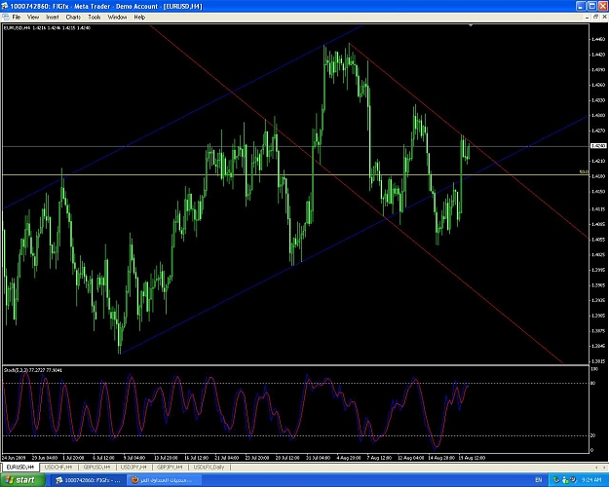This screenshot has height=487, width=609.
Task: Click the 20 level label in Stochastic panel
Action: click(592, 435)
